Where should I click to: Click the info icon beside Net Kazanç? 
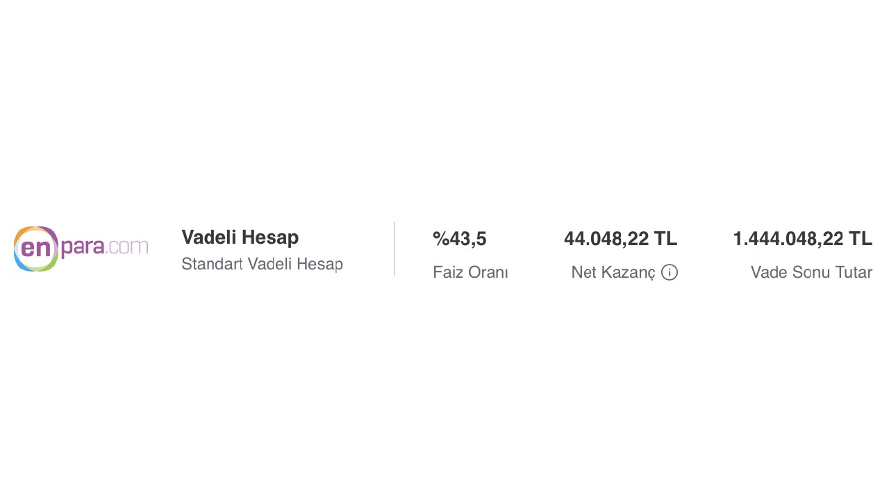click(x=670, y=272)
